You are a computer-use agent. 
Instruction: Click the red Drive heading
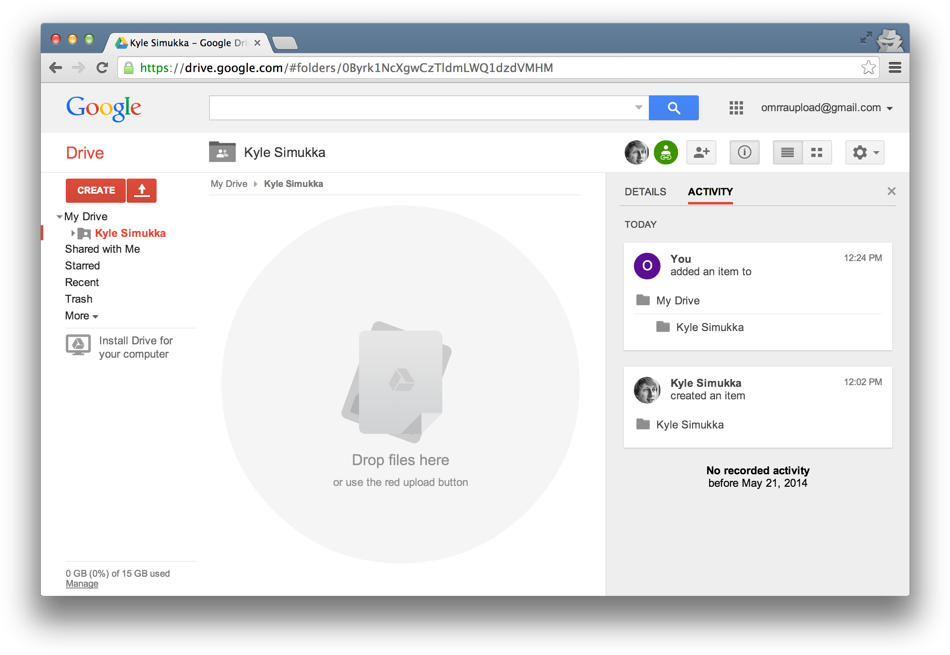click(85, 153)
